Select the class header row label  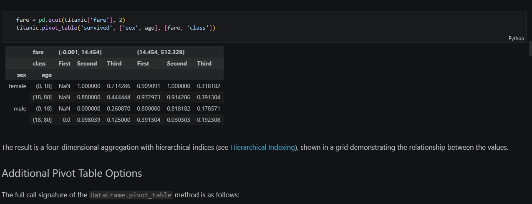tap(39, 63)
